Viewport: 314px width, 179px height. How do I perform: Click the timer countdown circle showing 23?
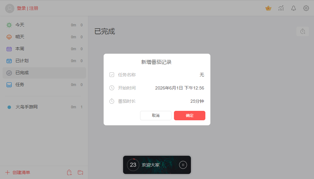(x=133, y=165)
